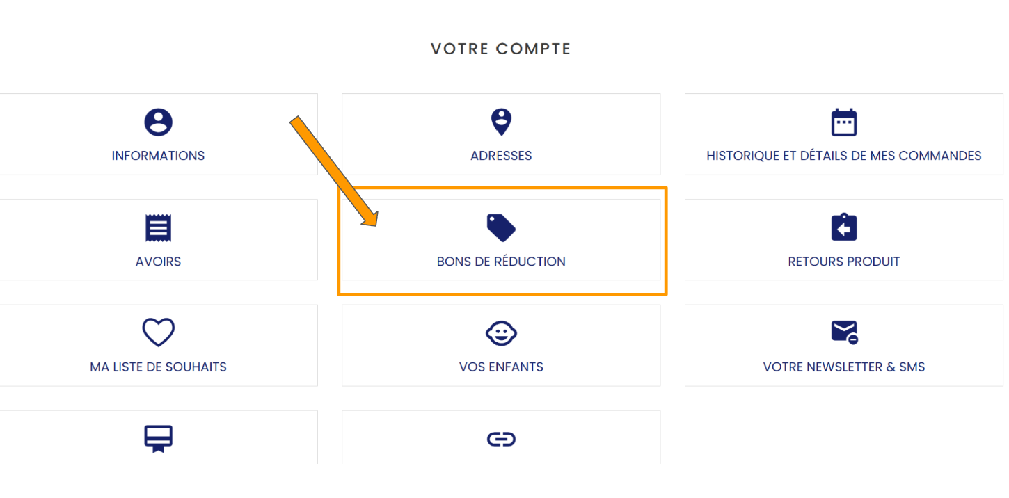Click the calendar icon for order history
This screenshot has height=498, width=1009.
click(x=843, y=122)
